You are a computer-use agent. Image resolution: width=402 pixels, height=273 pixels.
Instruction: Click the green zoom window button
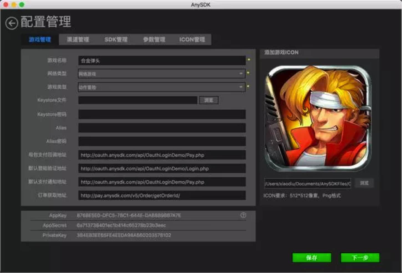22,4
